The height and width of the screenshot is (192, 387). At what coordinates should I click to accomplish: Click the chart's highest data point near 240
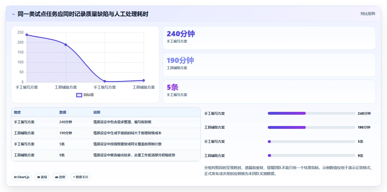pyautogui.click(x=27, y=35)
